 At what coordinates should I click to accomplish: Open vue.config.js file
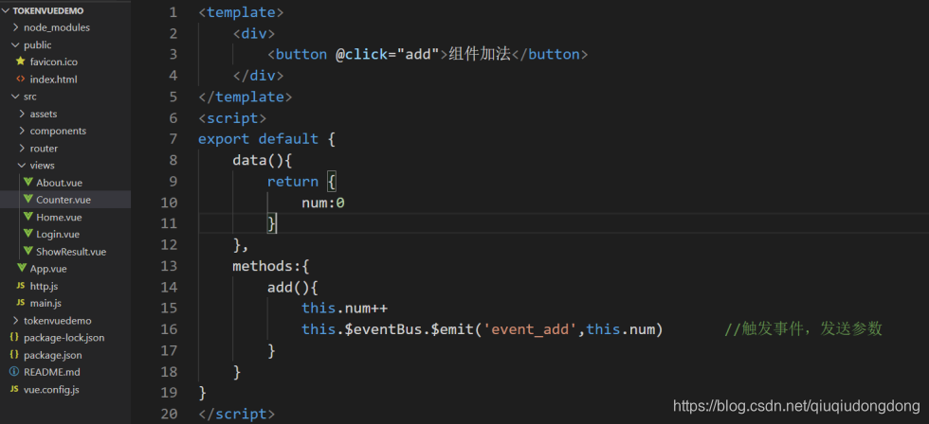click(51, 390)
